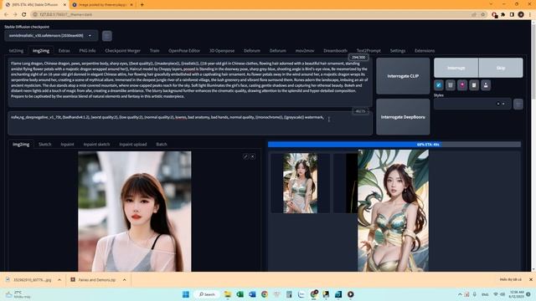
Task: Close the Stable Diffusion browser tab
Action: pos(64,5)
